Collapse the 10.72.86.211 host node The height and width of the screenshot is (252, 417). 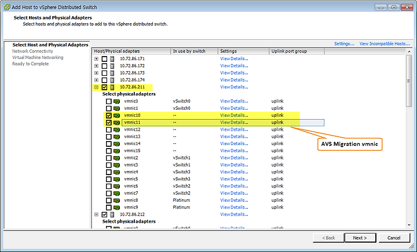(96, 87)
